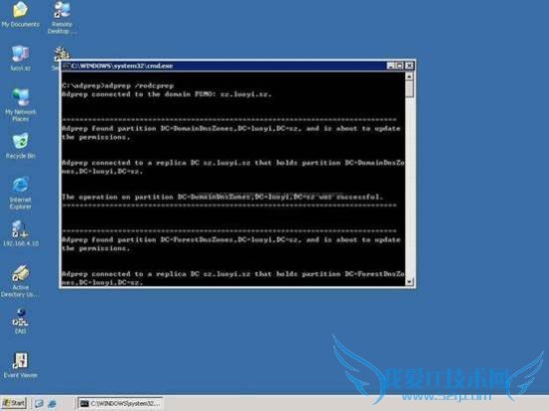Click Show Desktop quick launch icon

coord(39,404)
